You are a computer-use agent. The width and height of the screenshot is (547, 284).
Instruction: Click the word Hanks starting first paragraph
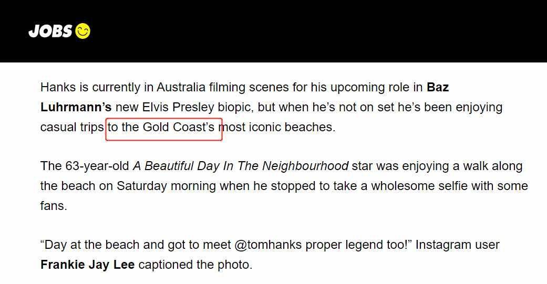pyautogui.click(x=58, y=87)
